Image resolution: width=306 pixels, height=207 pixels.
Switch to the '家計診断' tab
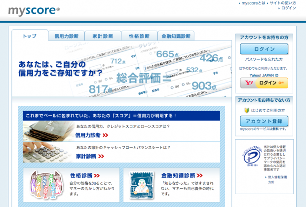[x=103, y=36]
